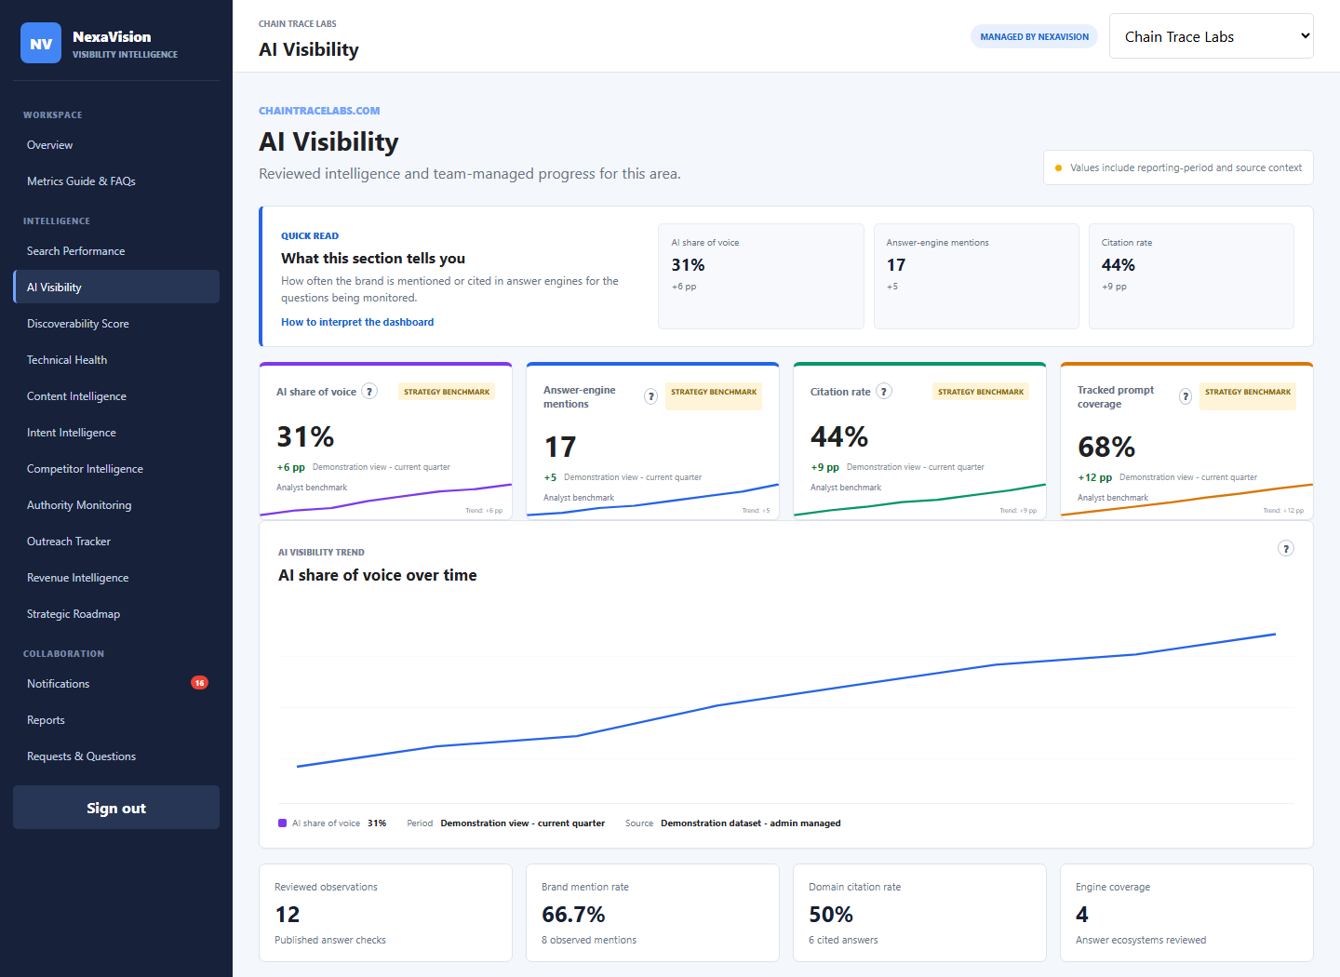
Task: Click the orange Tracked prompt coverage sparkline
Action: 1186,501
